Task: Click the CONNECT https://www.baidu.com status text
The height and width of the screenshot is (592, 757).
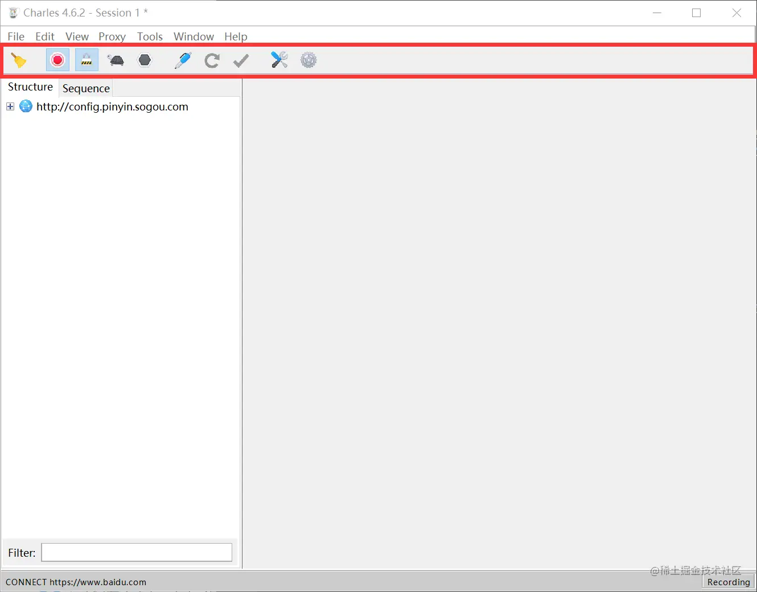Action: (x=76, y=582)
